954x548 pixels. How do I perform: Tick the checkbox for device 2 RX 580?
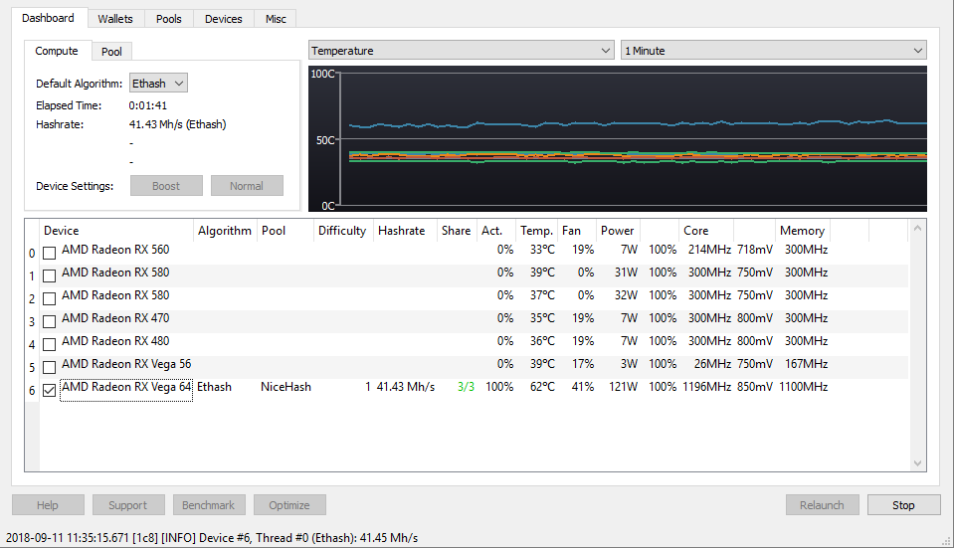50,298
